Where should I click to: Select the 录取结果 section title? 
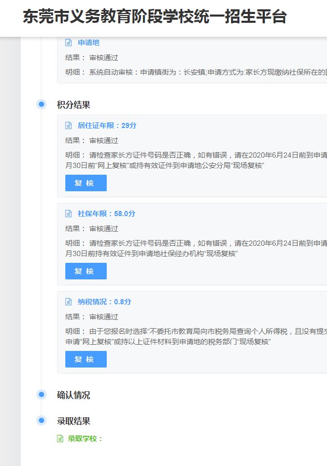pyautogui.click(x=74, y=421)
